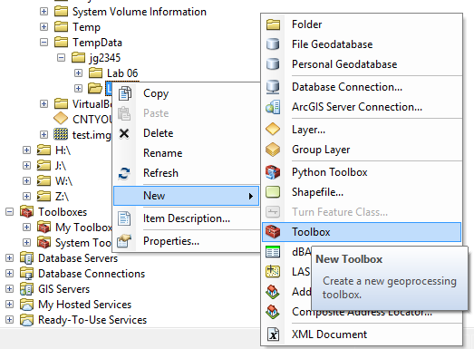Click the Group Layer stacked icon
This screenshot has height=349, width=474.
273,150
